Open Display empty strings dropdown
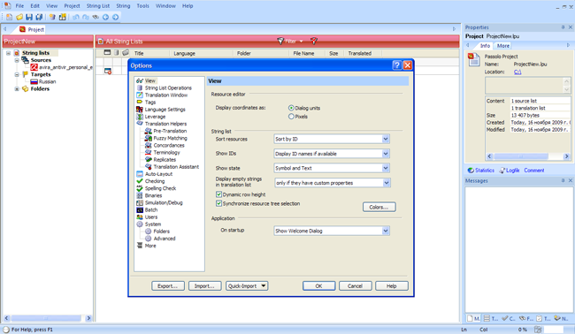This screenshot has width=575, height=334. tap(387, 183)
